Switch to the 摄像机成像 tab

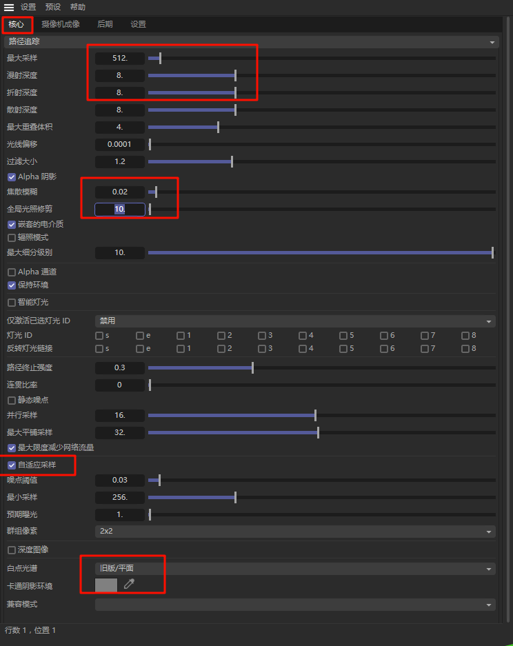[61, 24]
